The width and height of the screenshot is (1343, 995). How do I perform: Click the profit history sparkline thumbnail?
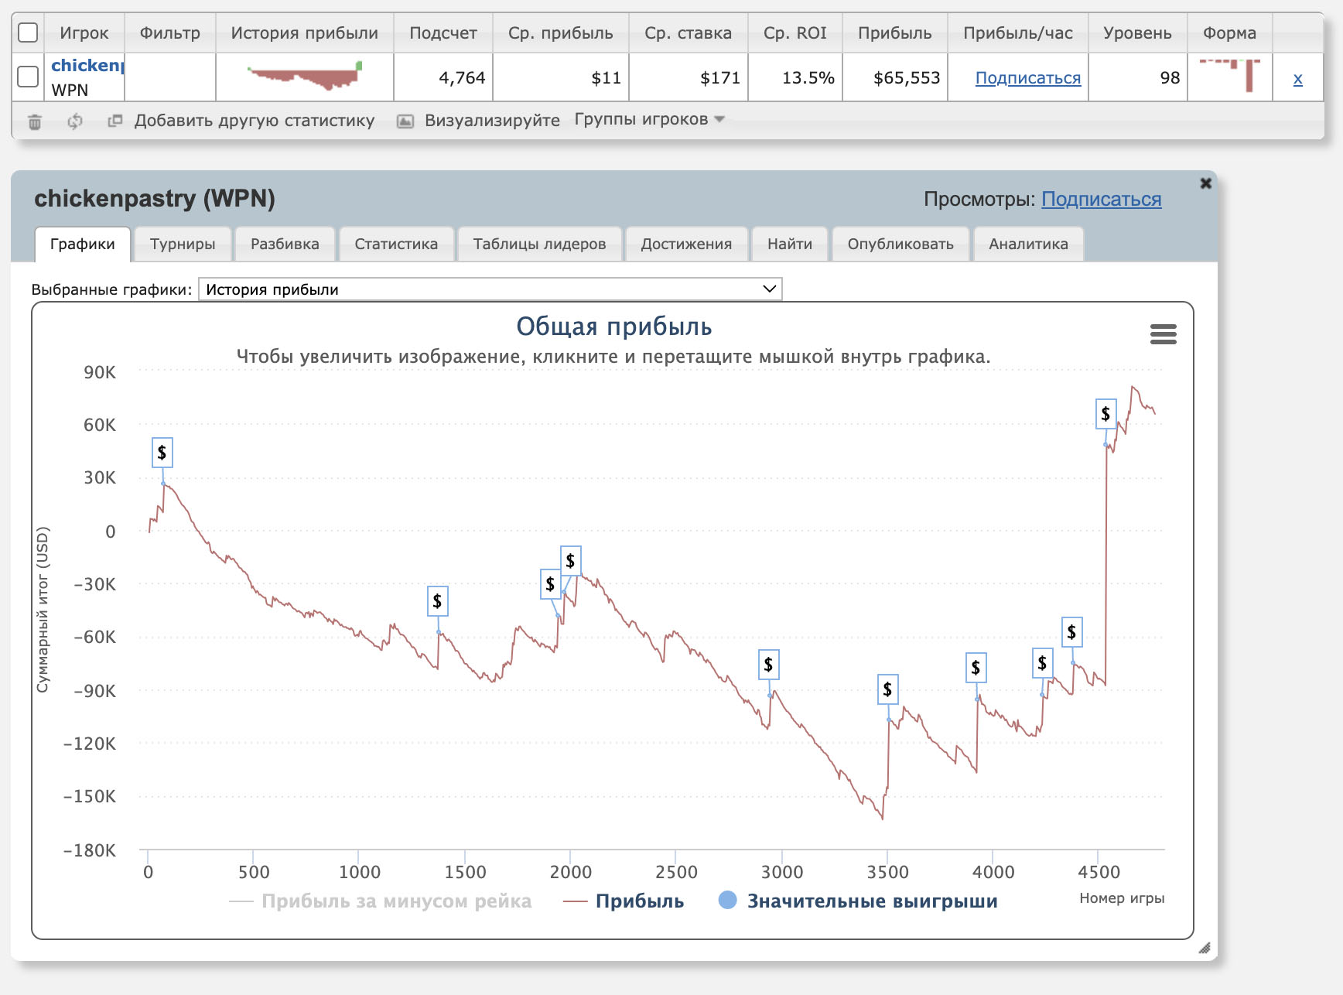click(305, 77)
